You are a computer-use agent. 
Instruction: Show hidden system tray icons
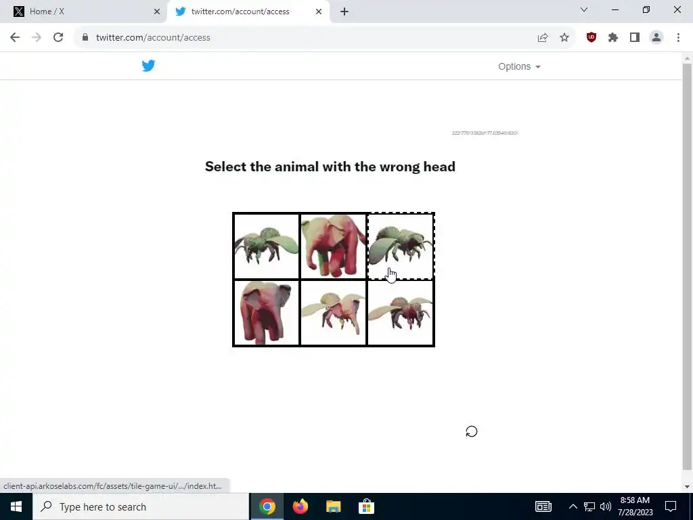coord(573,506)
